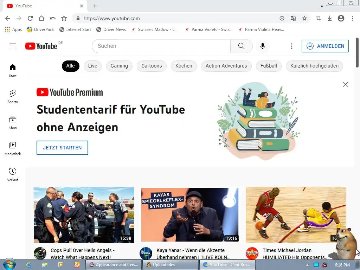Select the Alle filter chip
Image resolution: width=360 pixels, height=270 pixels.
pos(70,66)
